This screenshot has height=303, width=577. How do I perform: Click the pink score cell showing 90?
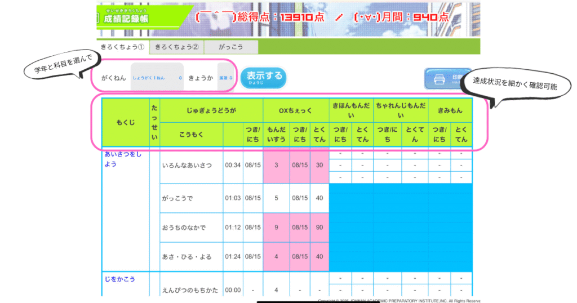319,228
